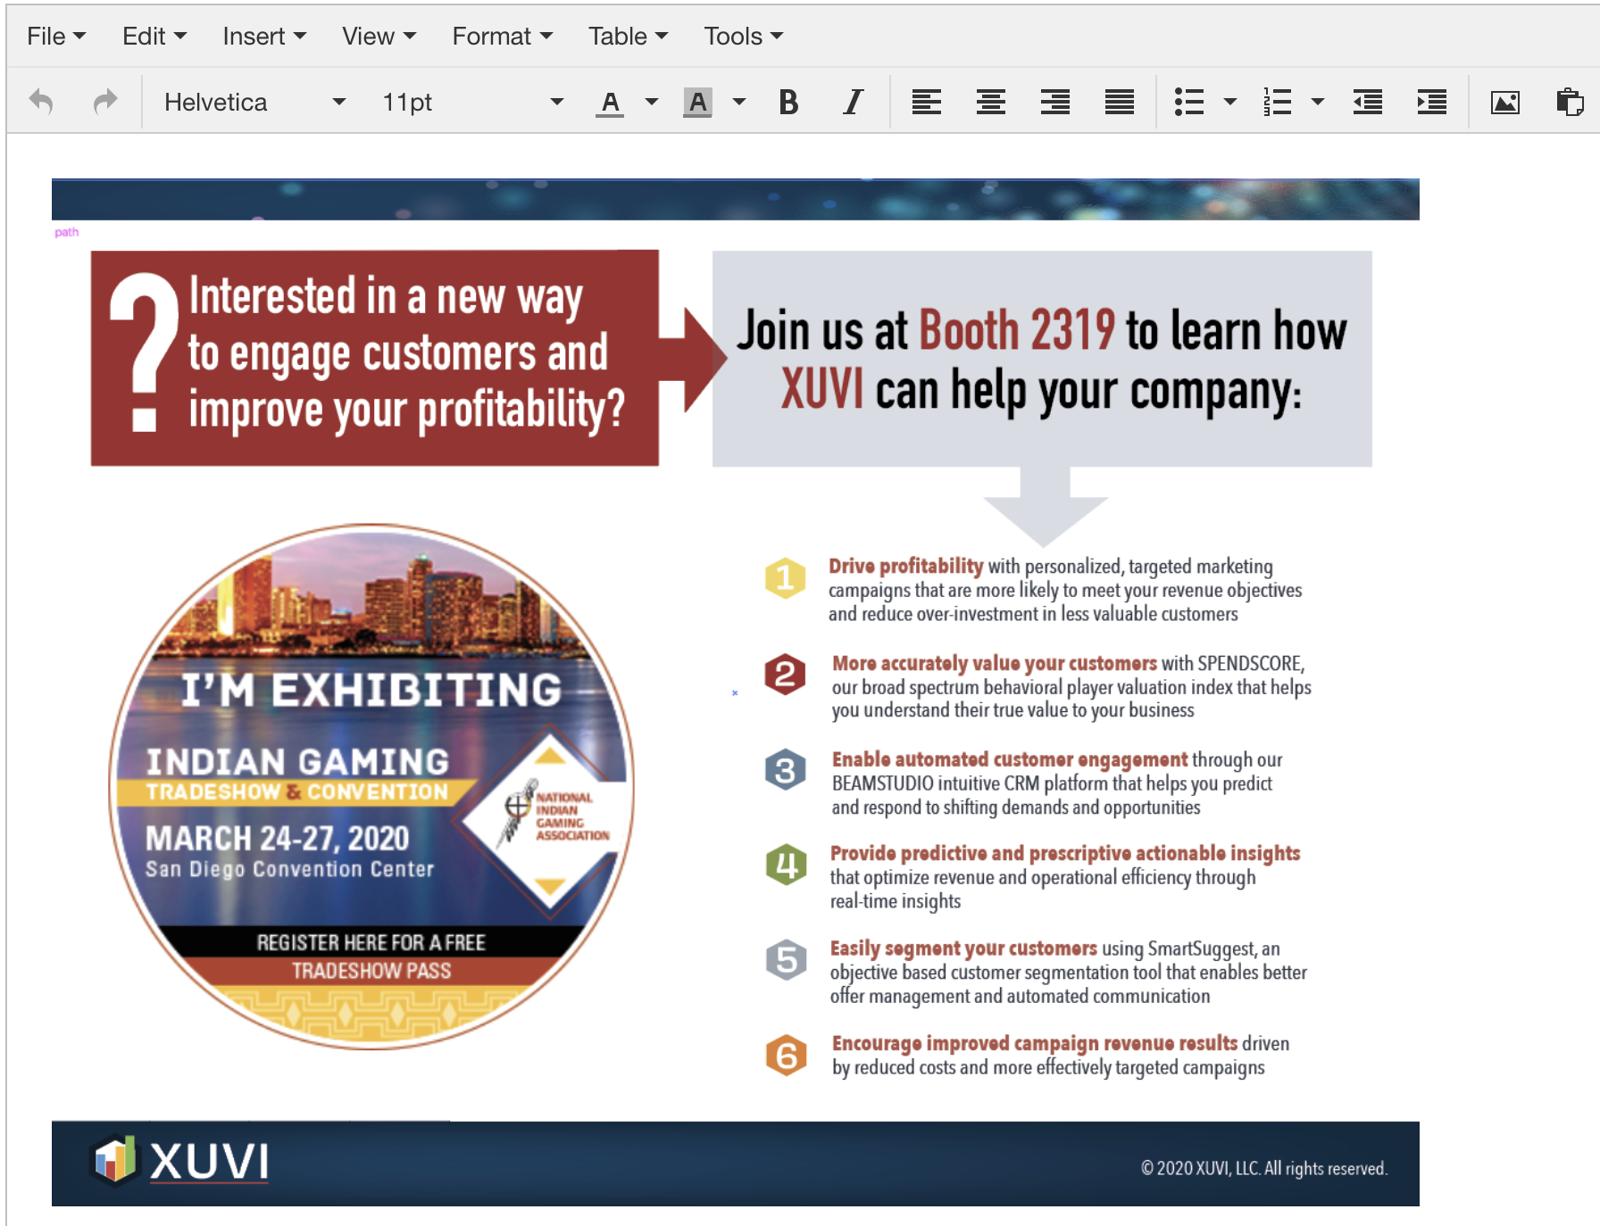
Task: Click 'Register here for a free tradeshow pass'
Action: pyautogui.click(x=371, y=957)
